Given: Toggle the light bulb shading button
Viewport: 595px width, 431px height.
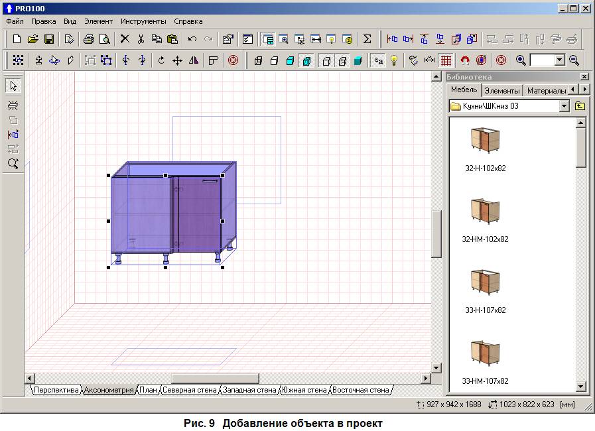Looking at the screenshot, I should [394, 60].
